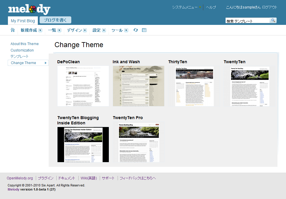Viewport: 286px width, 199px height.
Task: Expand the 一覧 dropdown arrow
Action: coord(59,30)
